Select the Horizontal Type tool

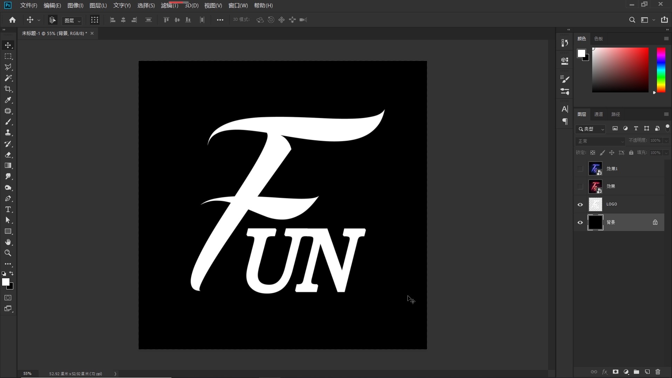[x=8, y=209]
